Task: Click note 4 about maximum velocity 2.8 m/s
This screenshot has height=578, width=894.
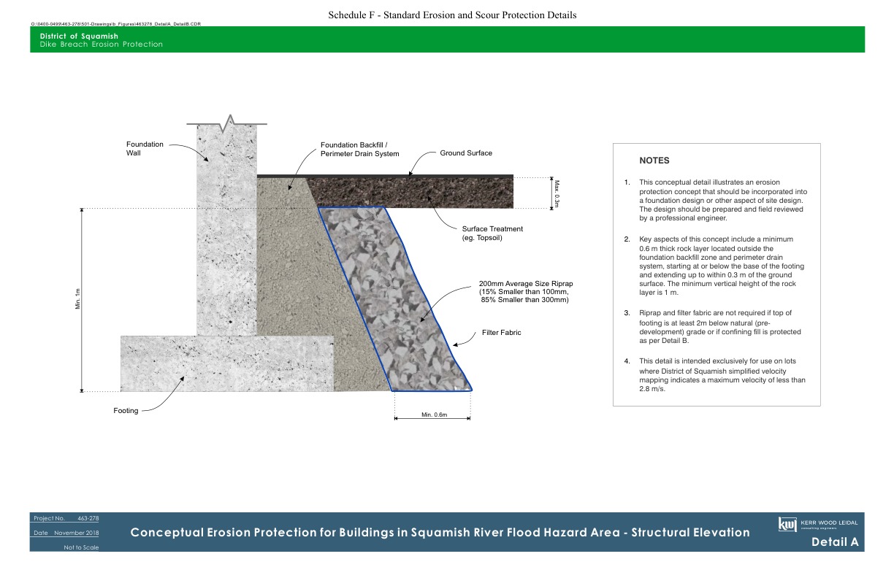Action: pyautogui.click(x=715, y=375)
